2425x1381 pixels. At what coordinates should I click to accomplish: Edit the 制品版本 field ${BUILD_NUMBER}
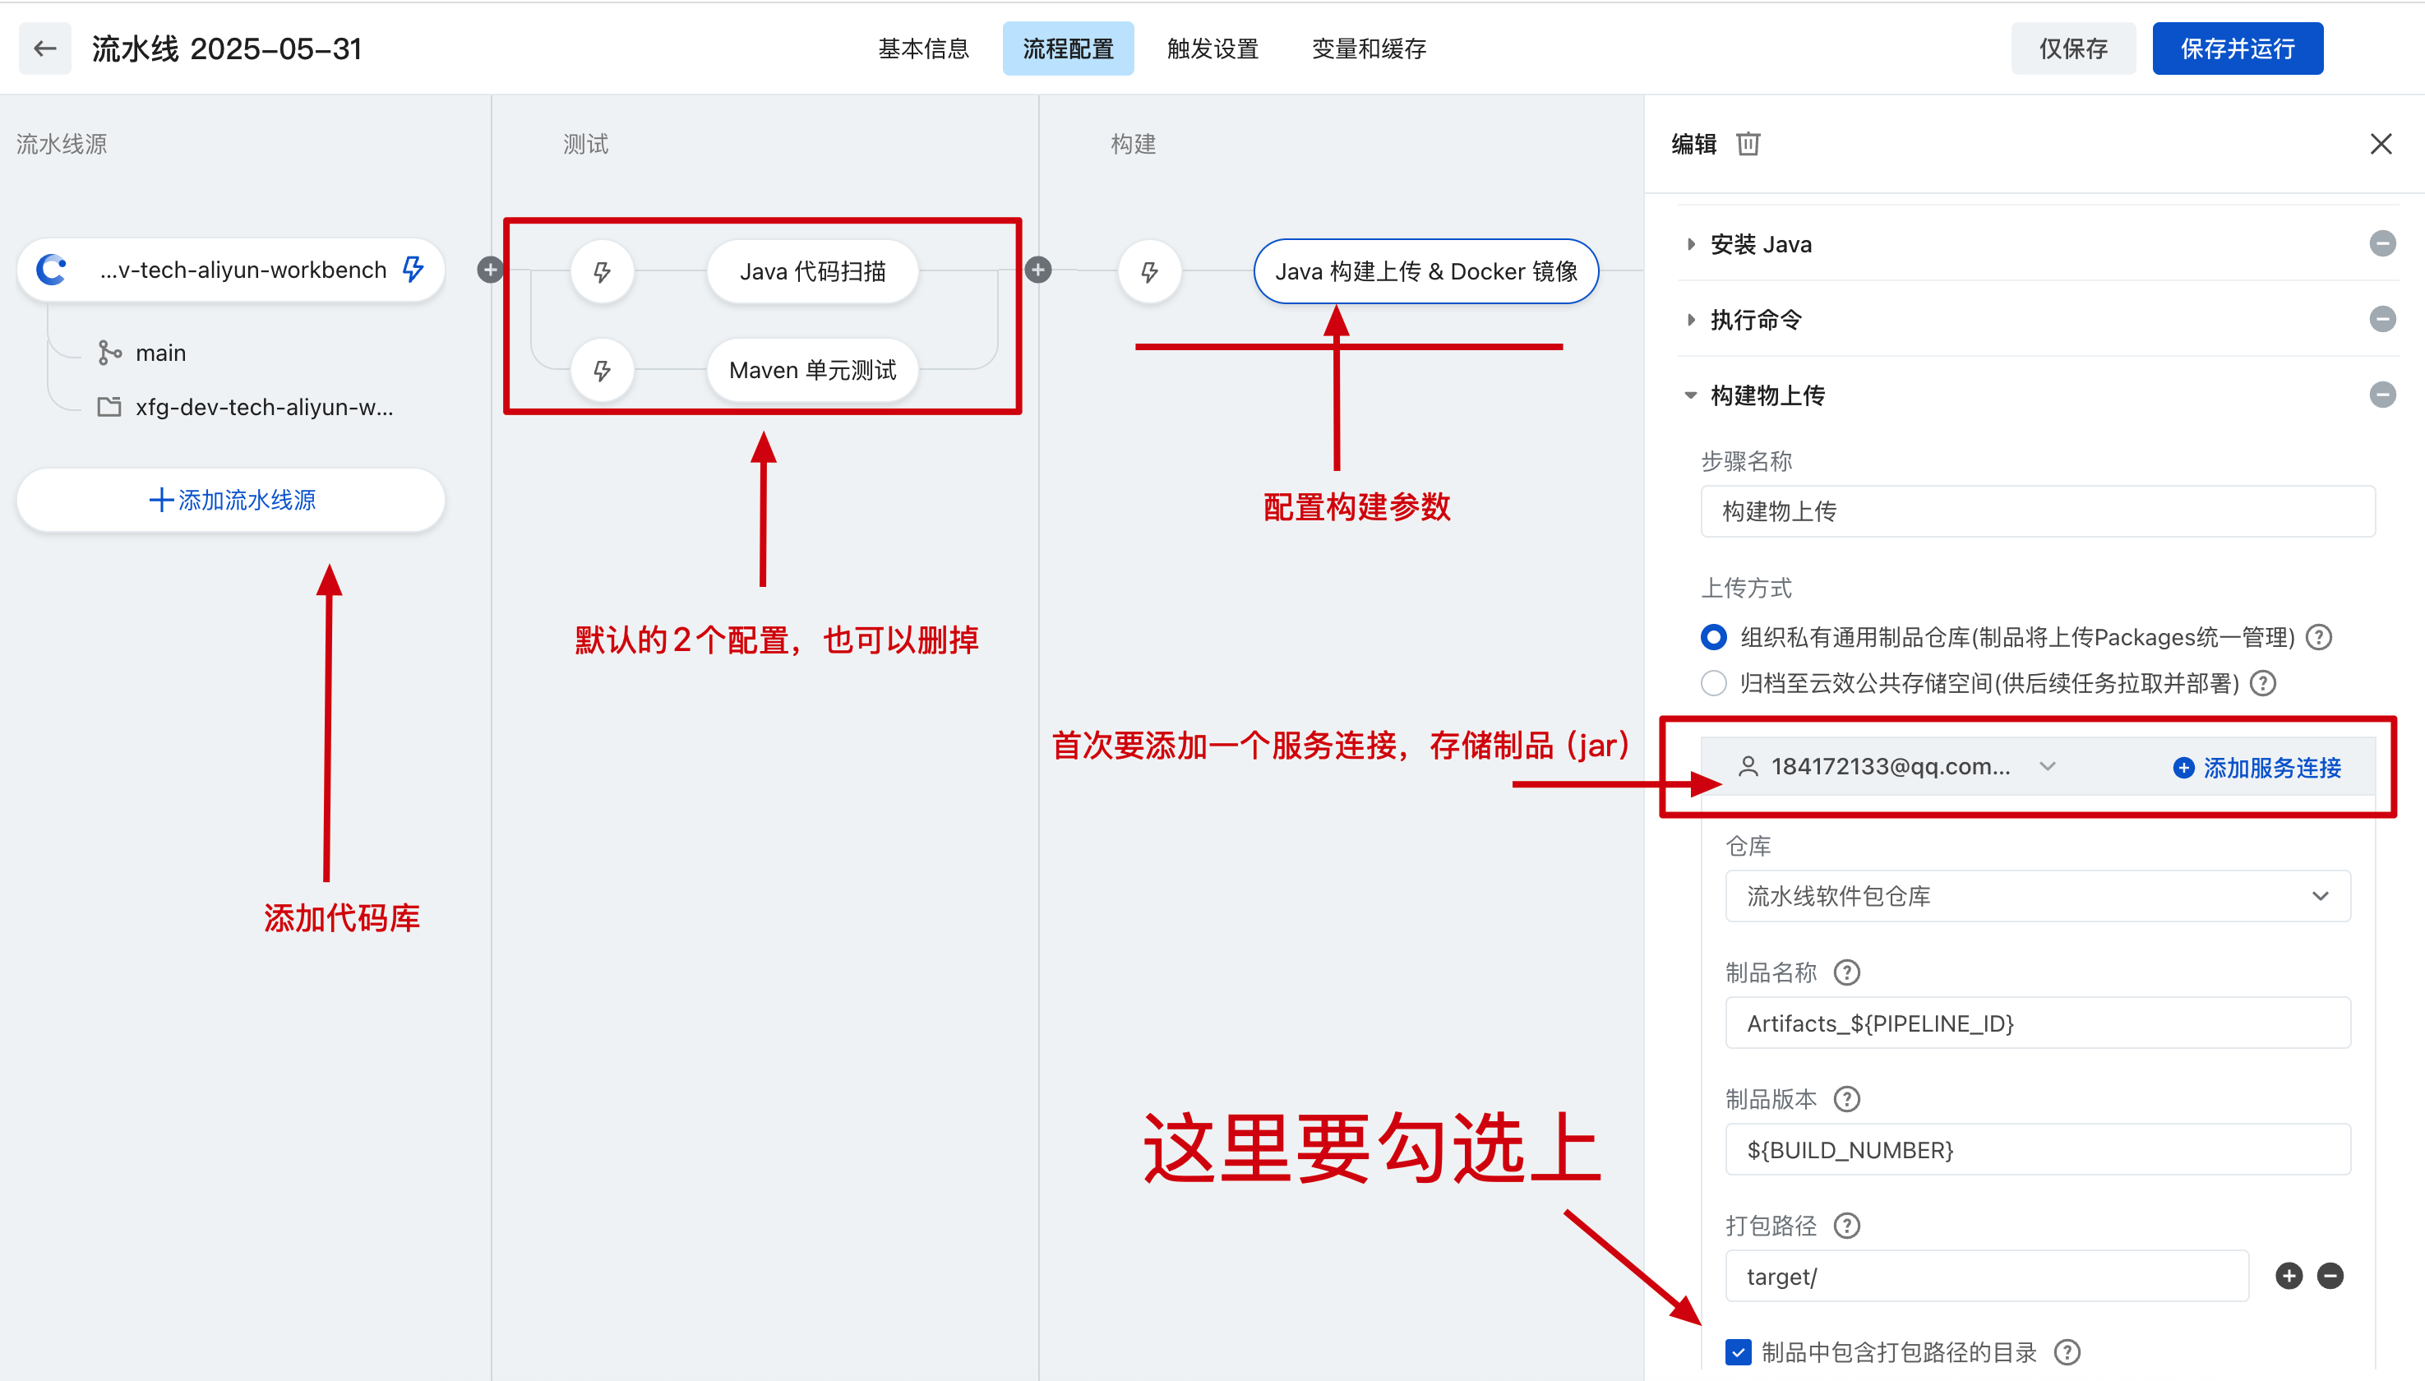(2037, 1149)
